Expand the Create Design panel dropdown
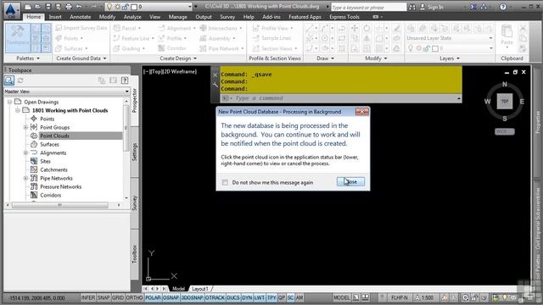The height and width of the screenshot is (305, 543). tap(178, 58)
